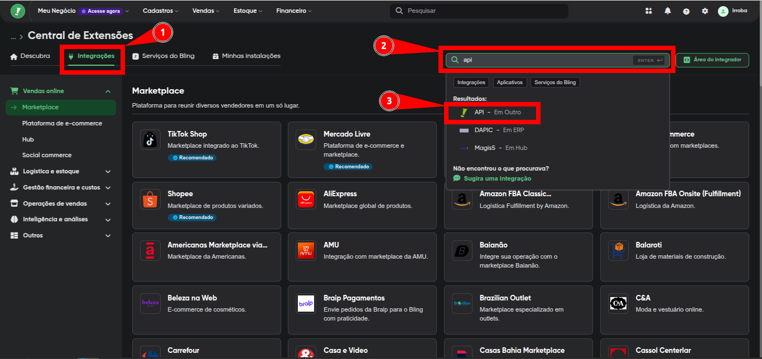The width and height of the screenshot is (762, 359).
Task: Expand Inteligência e análises section
Action: (x=61, y=219)
